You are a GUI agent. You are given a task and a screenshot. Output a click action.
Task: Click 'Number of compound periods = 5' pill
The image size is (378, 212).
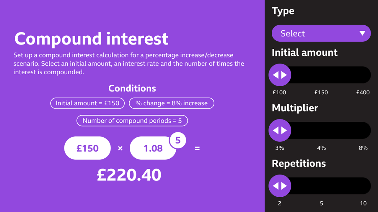(132, 121)
